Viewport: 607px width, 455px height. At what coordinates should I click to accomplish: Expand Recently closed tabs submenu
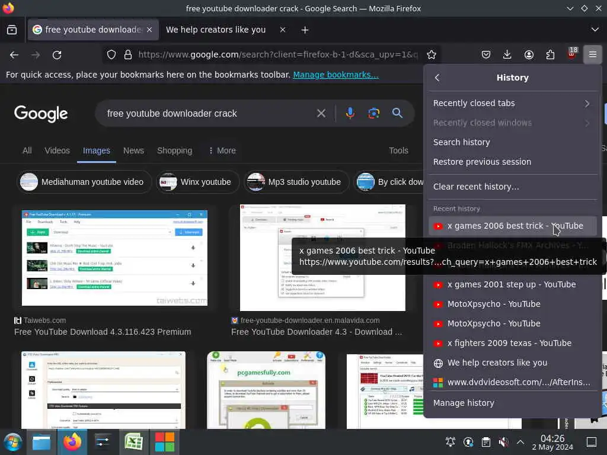click(x=513, y=103)
